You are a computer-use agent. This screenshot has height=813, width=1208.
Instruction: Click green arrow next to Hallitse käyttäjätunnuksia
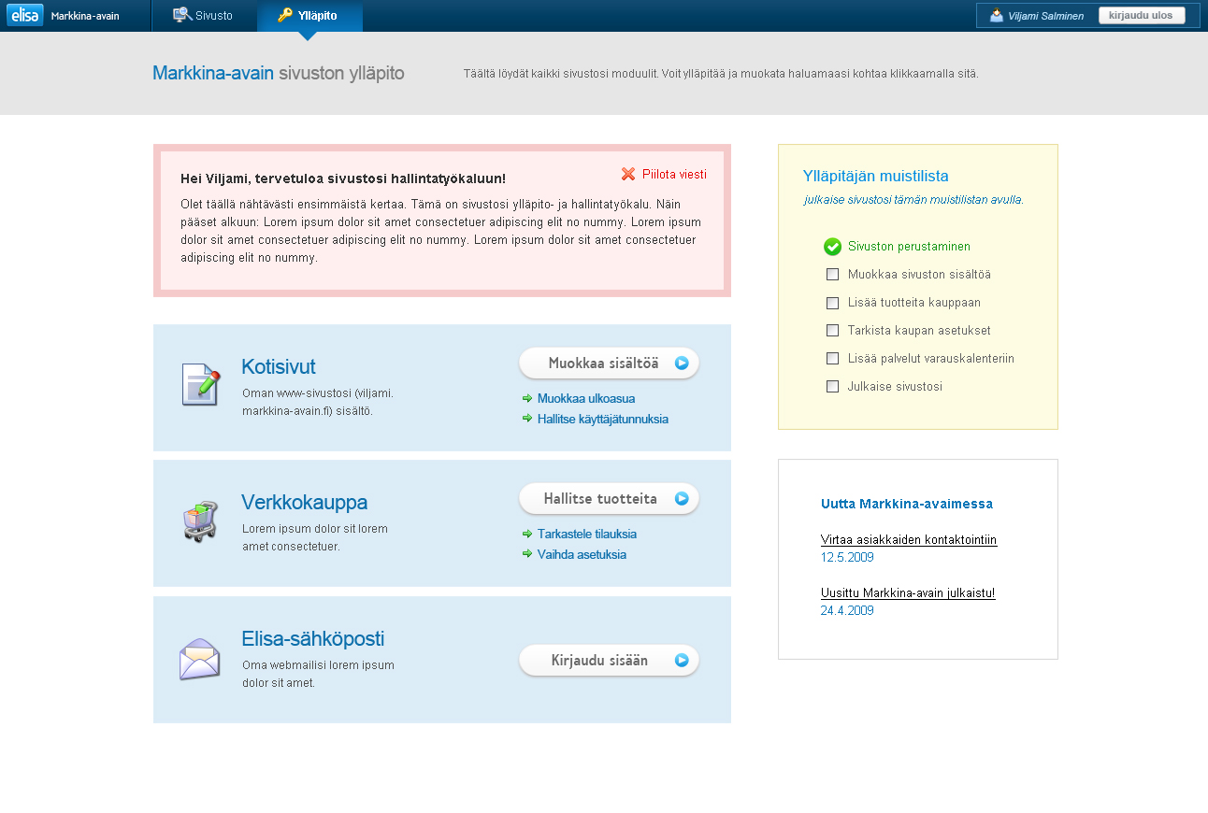(527, 419)
